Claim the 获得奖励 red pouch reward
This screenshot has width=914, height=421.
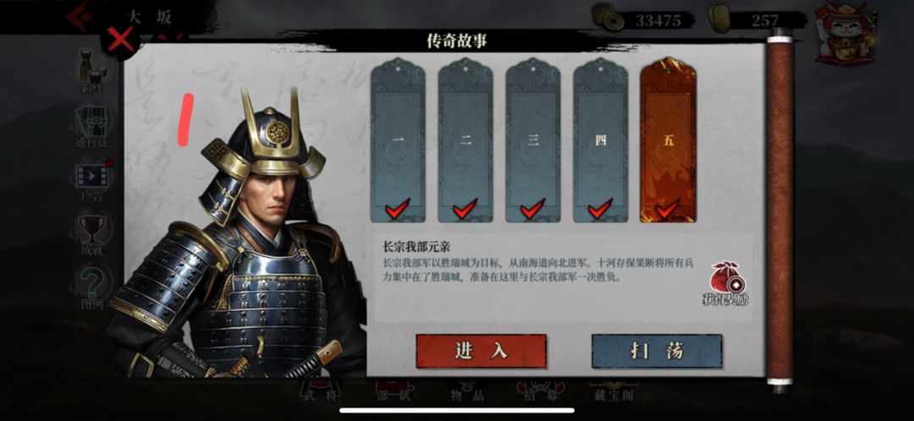click(725, 283)
